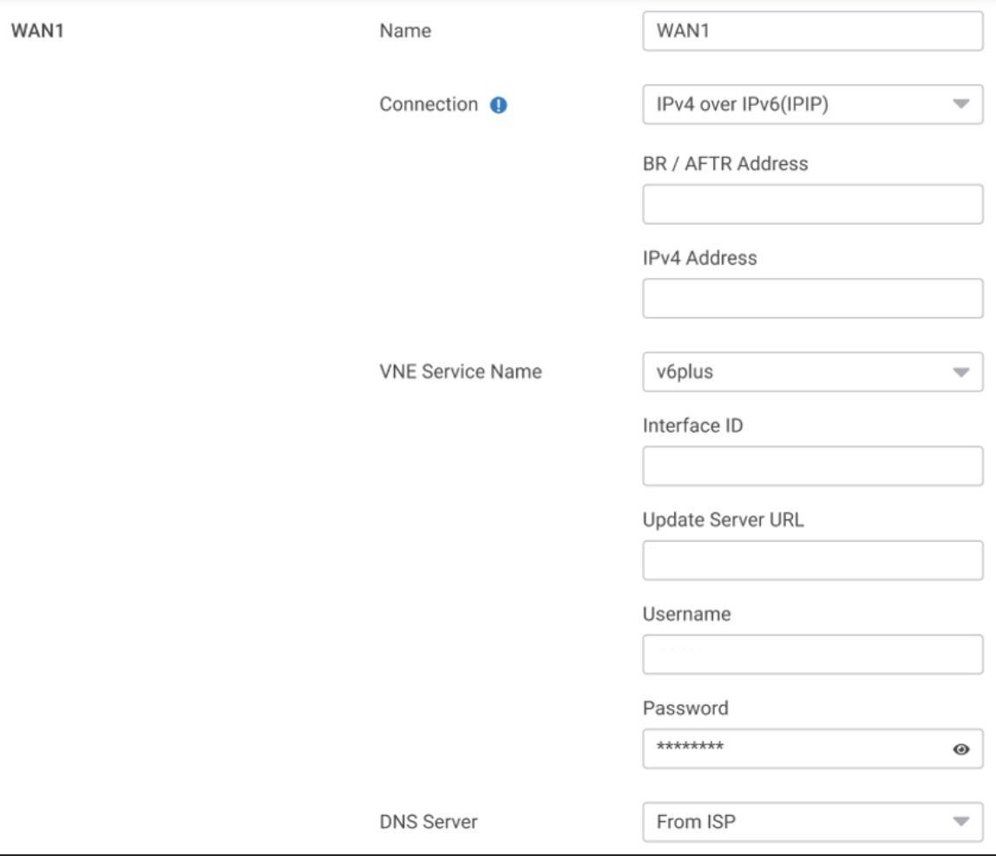Click the Connection label text
The width and height of the screenshot is (996, 856).
(429, 104)
